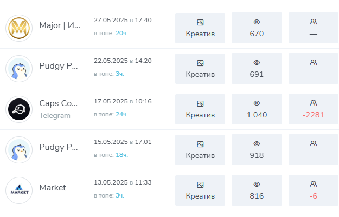The image size is (339, 217).
Task: Open Креатив for the Major channel post
Action: tap(200, 28)
